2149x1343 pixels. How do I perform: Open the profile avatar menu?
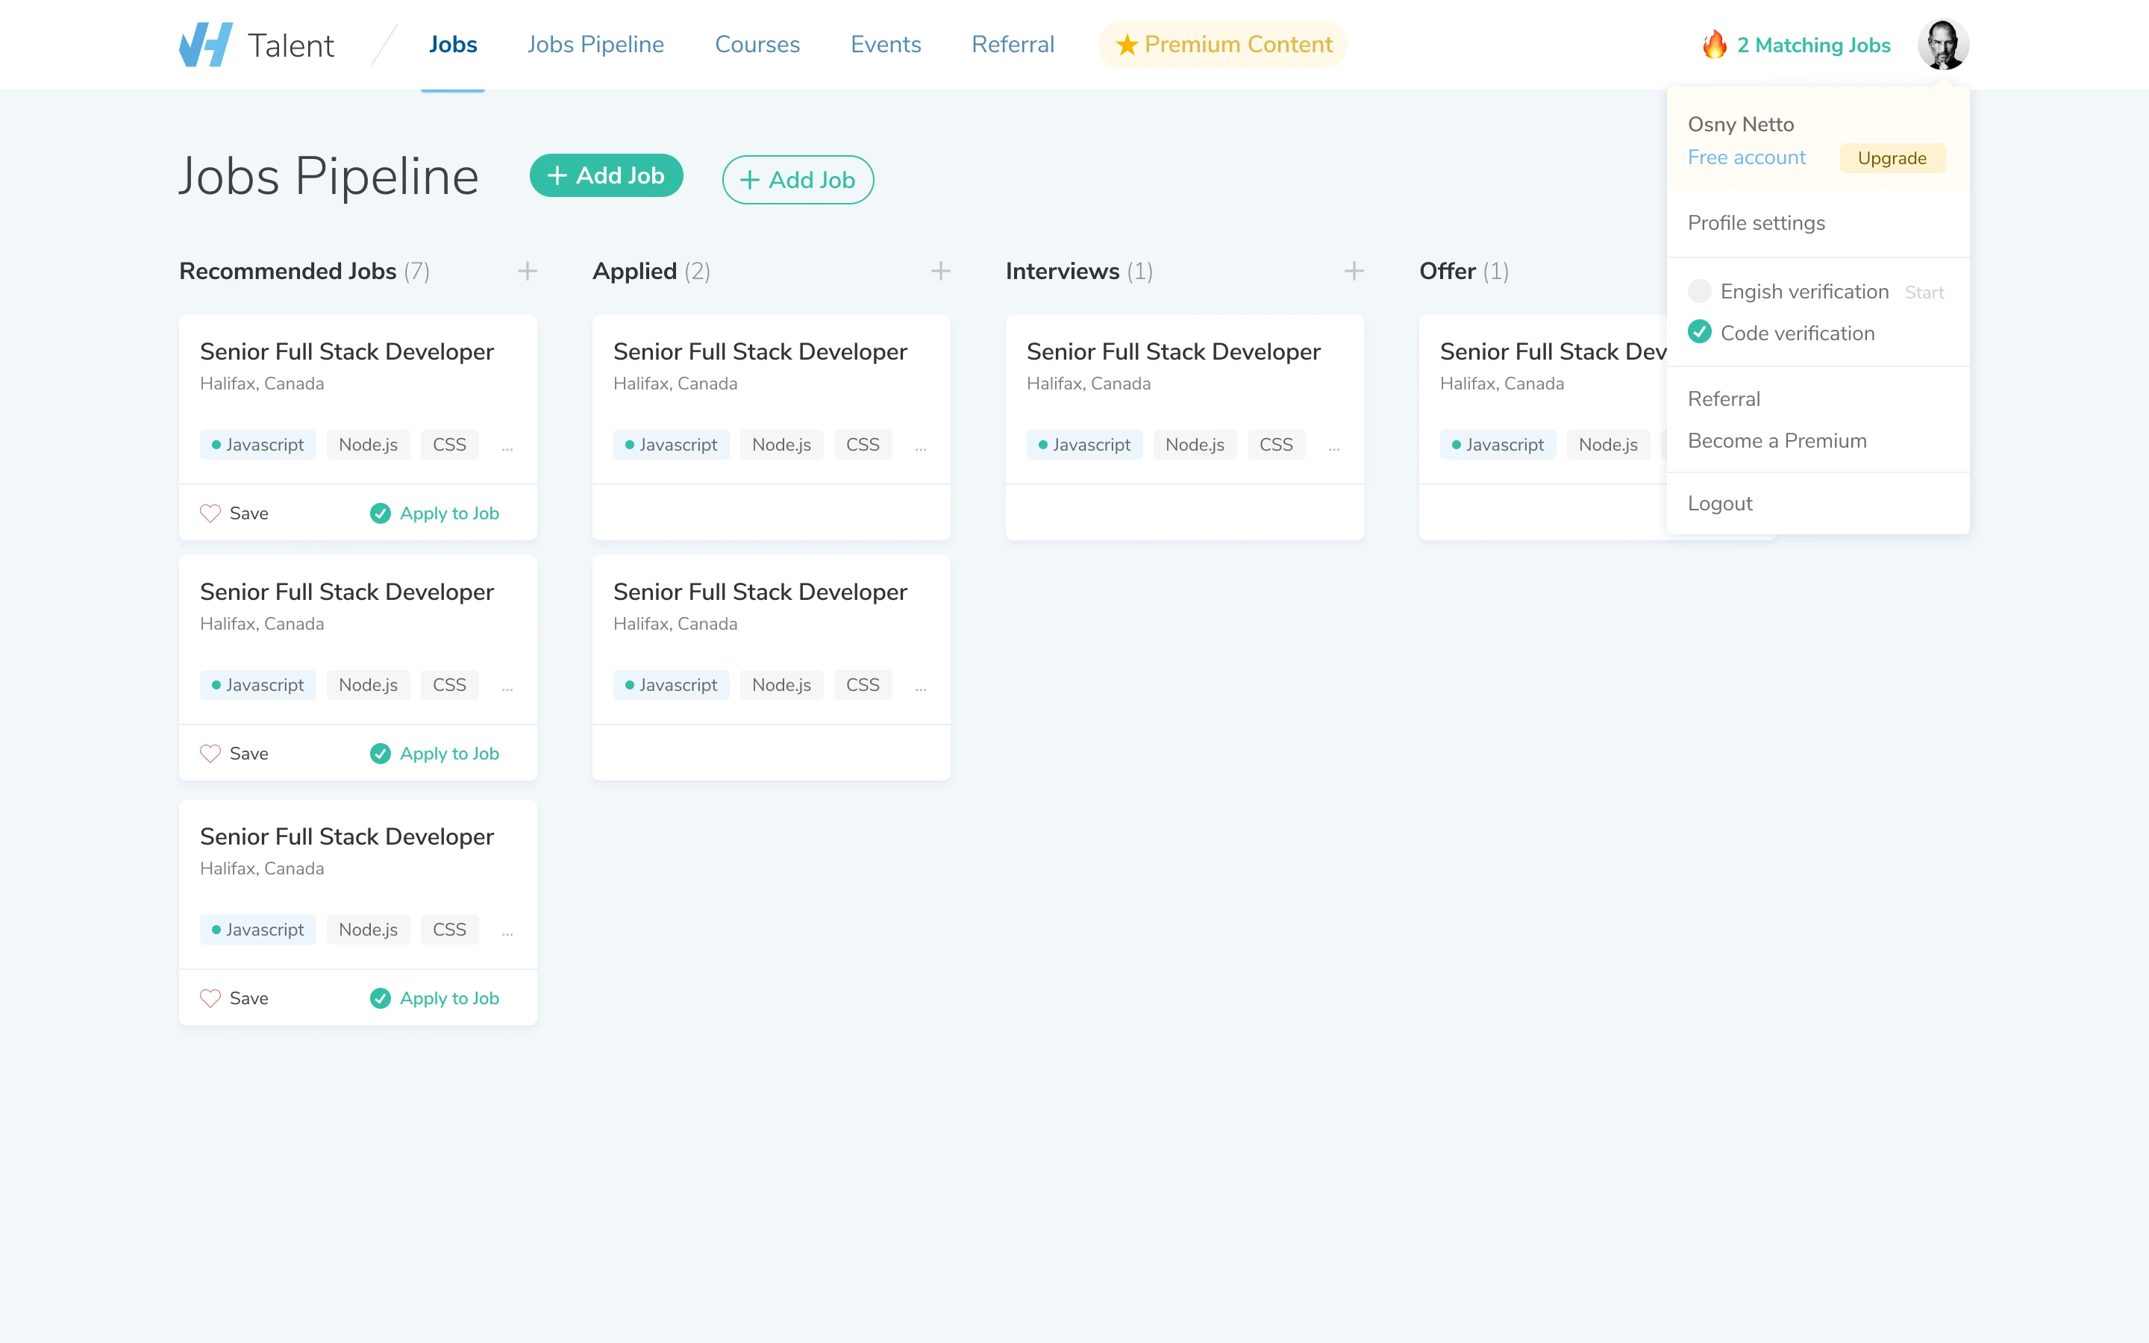(x=1944, y=43)
